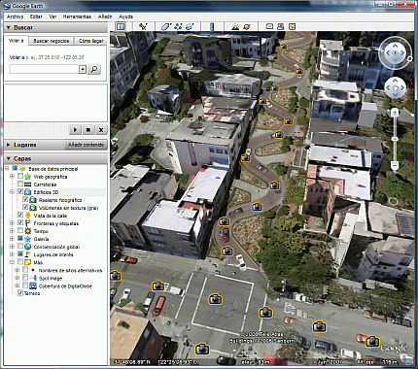Uncheck the Edificios 3D checkbox
The height and width of the screenshot is (369, 418).
pos(20,191)
